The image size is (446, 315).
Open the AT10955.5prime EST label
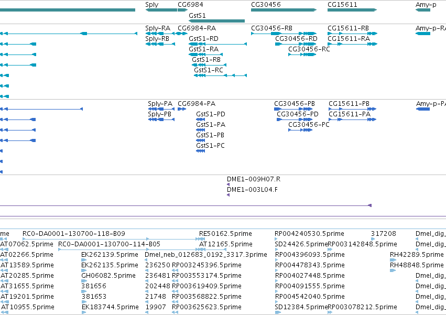28,307
